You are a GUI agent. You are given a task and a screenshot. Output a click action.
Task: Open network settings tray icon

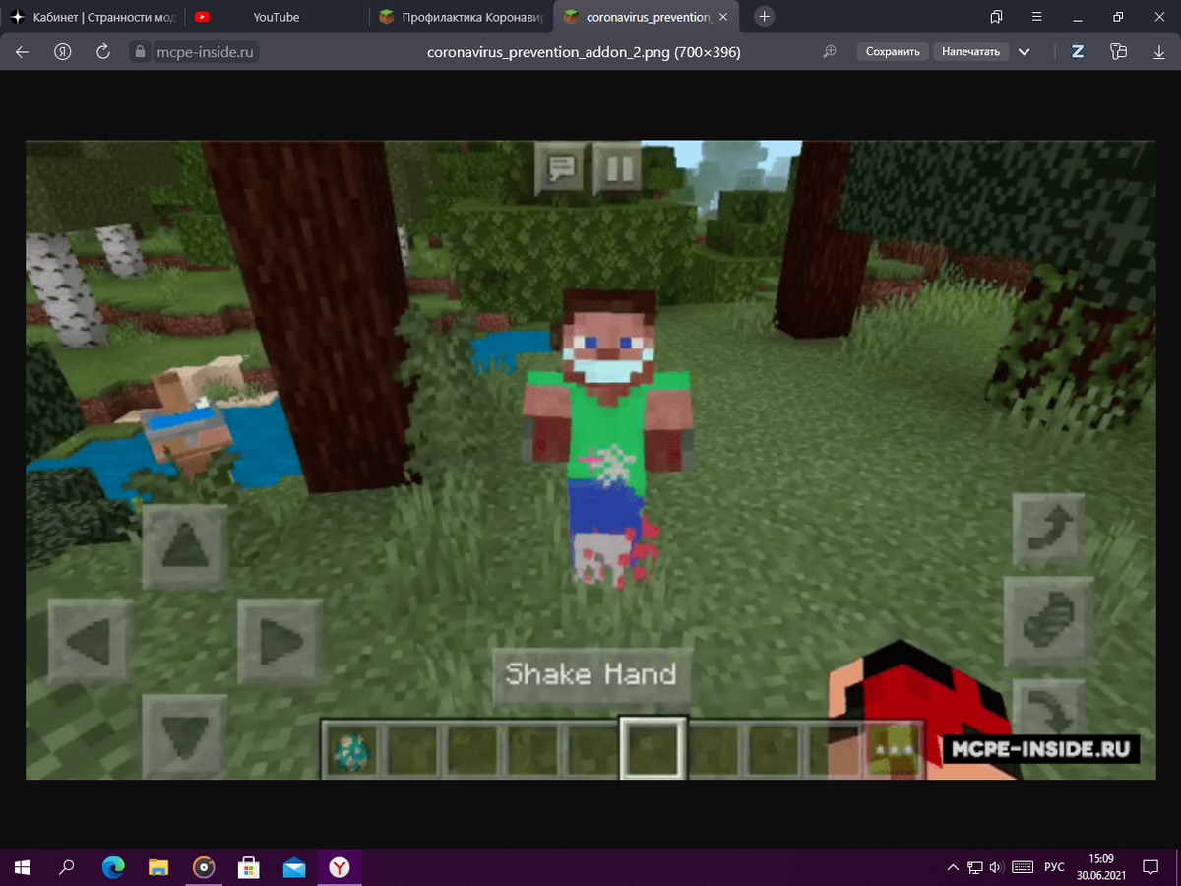[975, 867]
